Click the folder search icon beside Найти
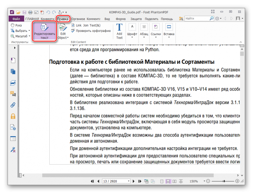The image size is (253, 193). pos(181,19)
